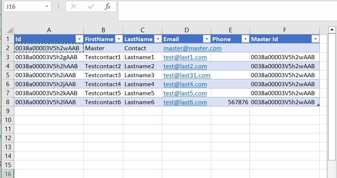
Task: Open the Name Box dropdown arrow
Action: point(46,7)
